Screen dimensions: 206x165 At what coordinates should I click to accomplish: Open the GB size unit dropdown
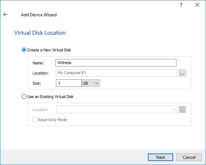click(x=91, y=83)
